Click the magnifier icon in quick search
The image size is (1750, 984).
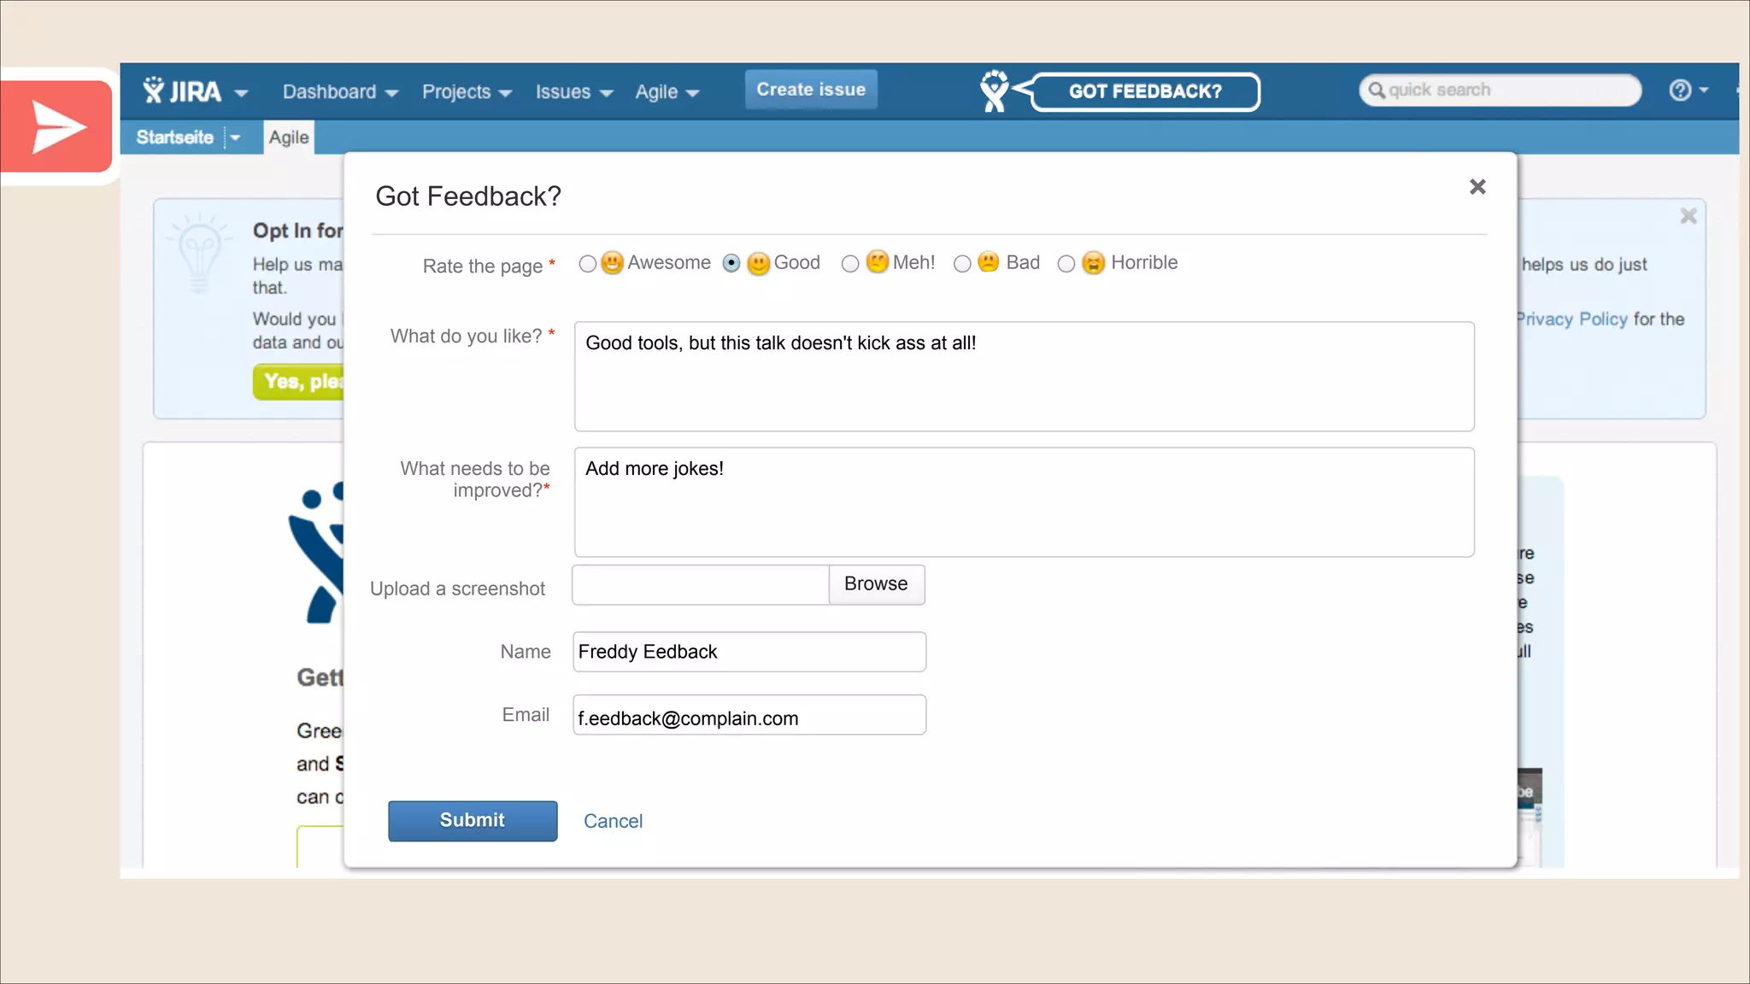coord(1376,90)
